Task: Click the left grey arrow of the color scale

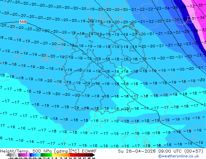Action: pos(7,155)
